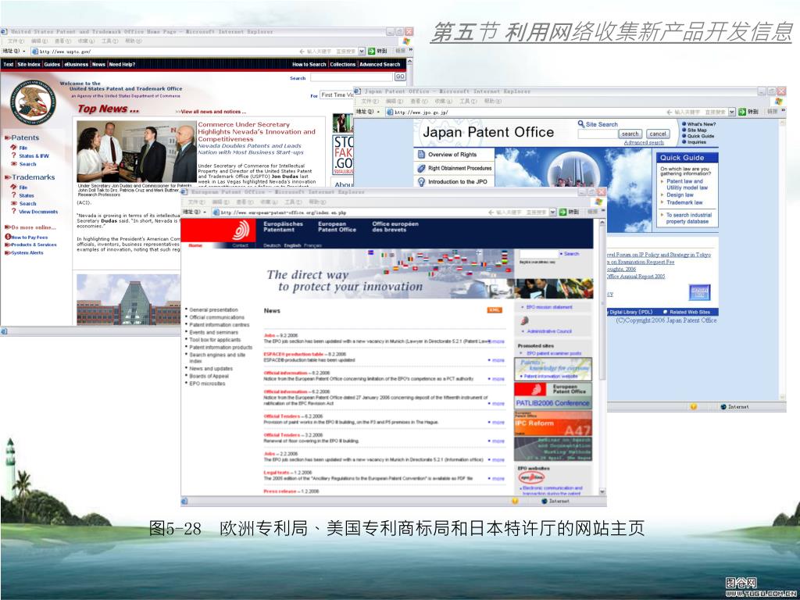Open the 收藏 menu in EPO window
The image size is (800, 600).
click(x=270, y=202)
